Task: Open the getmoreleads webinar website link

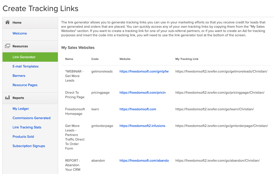Action: pyautogui.click(x=144, y=71)
